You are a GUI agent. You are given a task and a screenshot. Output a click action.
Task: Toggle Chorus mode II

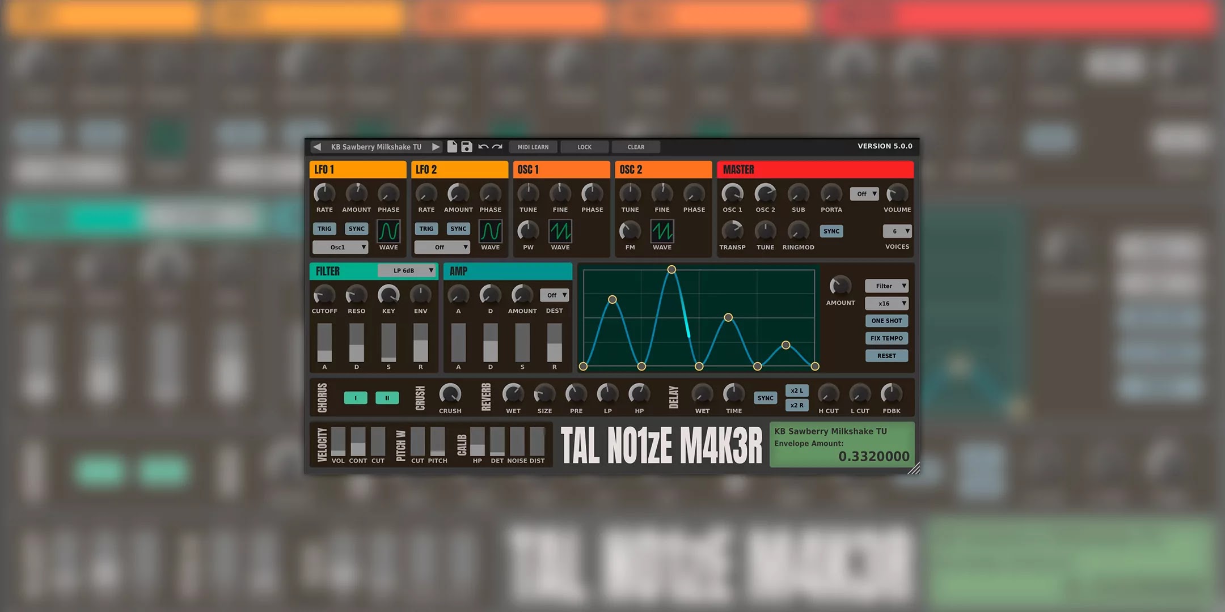tap(387, 398)
